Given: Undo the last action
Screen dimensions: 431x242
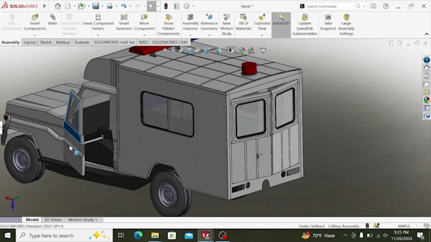Looking at the screenshot, I should point(124,6).
